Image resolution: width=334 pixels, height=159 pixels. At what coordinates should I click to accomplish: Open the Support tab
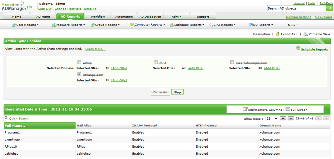[203, 17]
